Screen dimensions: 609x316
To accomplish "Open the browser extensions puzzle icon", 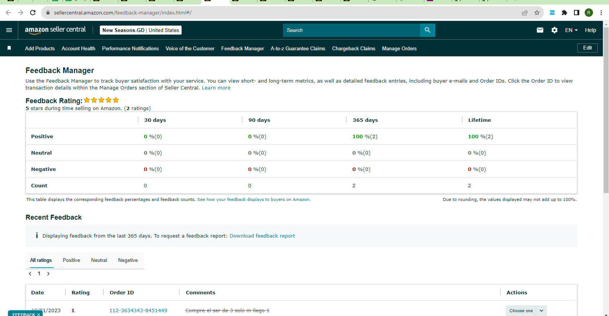I will (564, 13).
